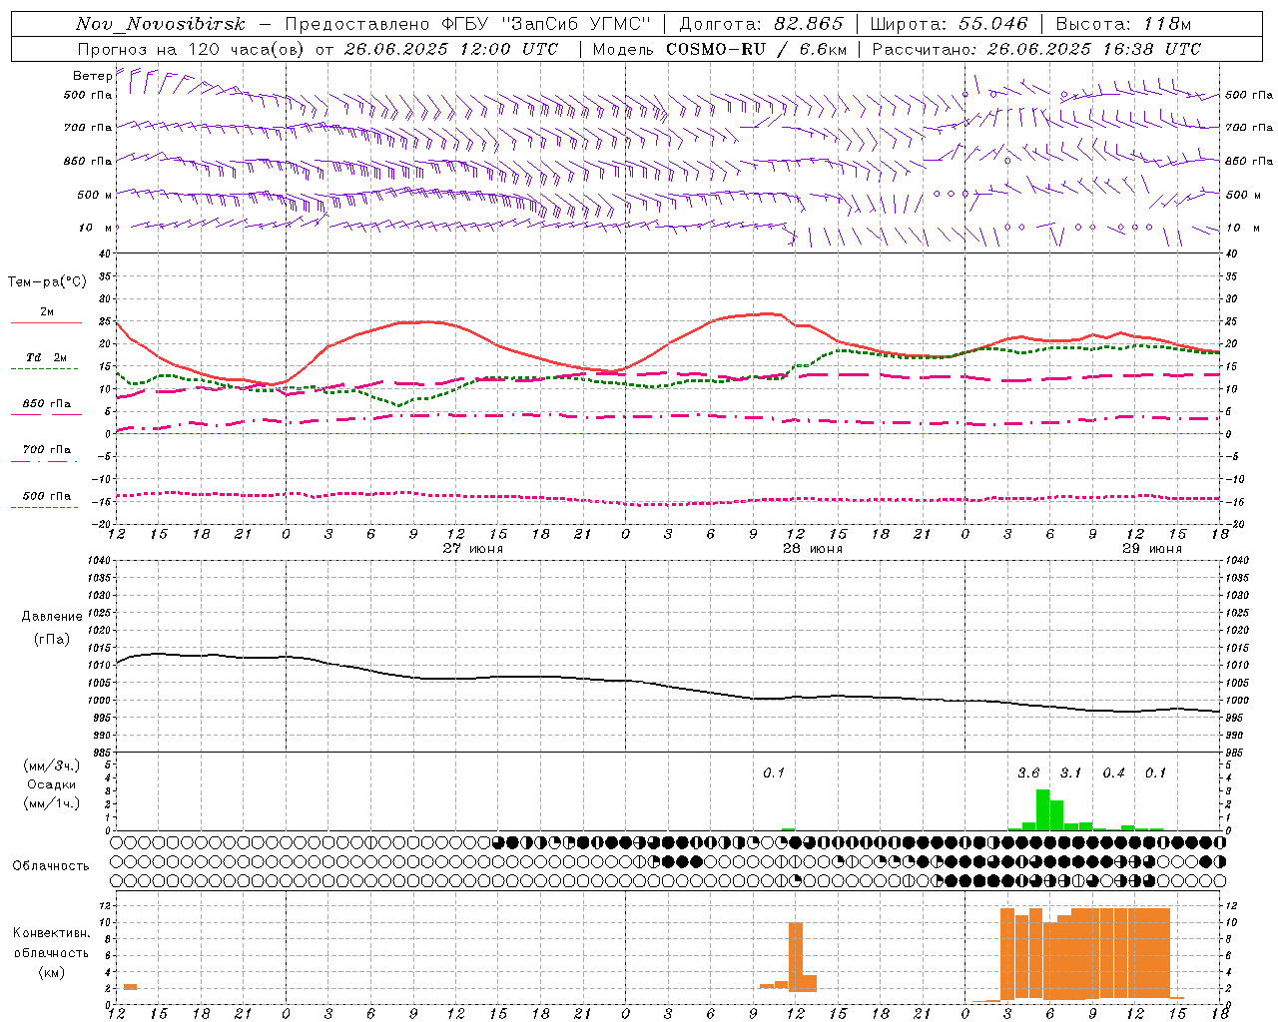1278x1022 pixels.
Task: Select the Широта: 55.046 value
Action: (950, 24)
